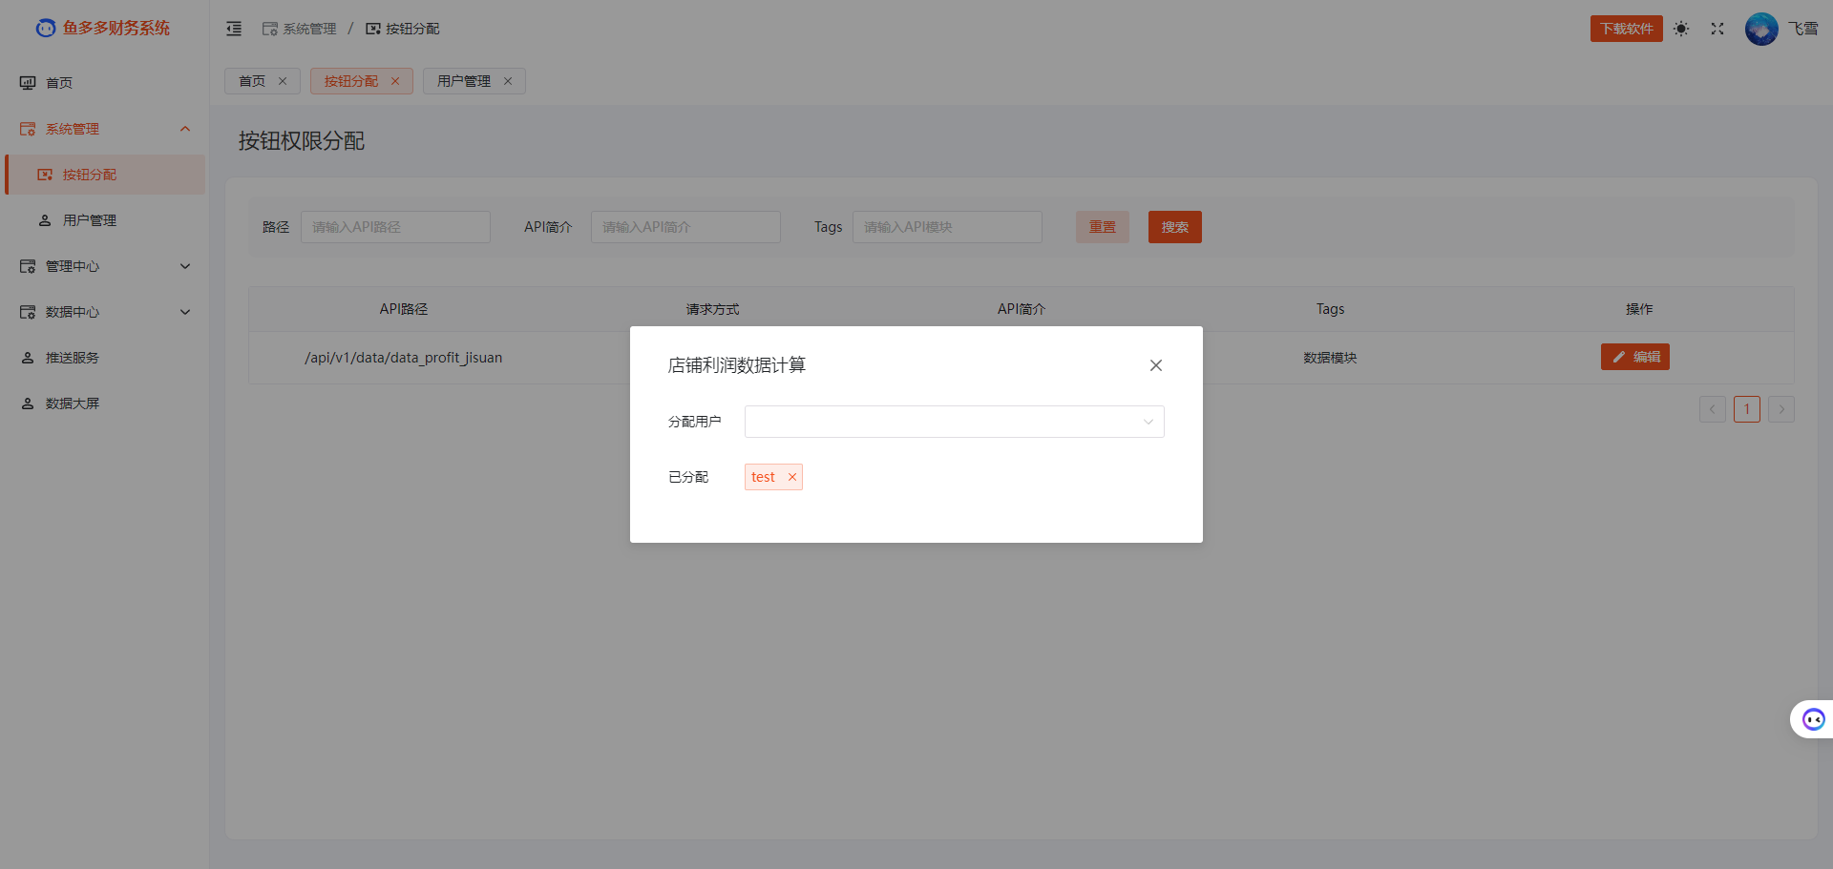Click the 搜索 search button
Image resolution: width=1833 pixels, height=869 pixels.
pyautogui.click(x=1174, y=227)
